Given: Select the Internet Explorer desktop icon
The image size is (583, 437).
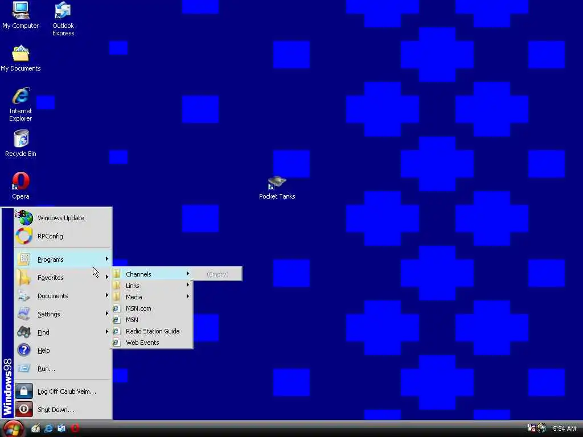Looking at the screenshot, I should [20, 105].
